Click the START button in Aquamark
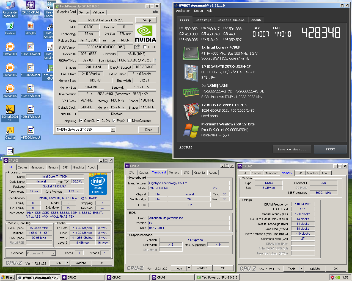This screenshot has height=281, width=352. [x=330, y=149]
